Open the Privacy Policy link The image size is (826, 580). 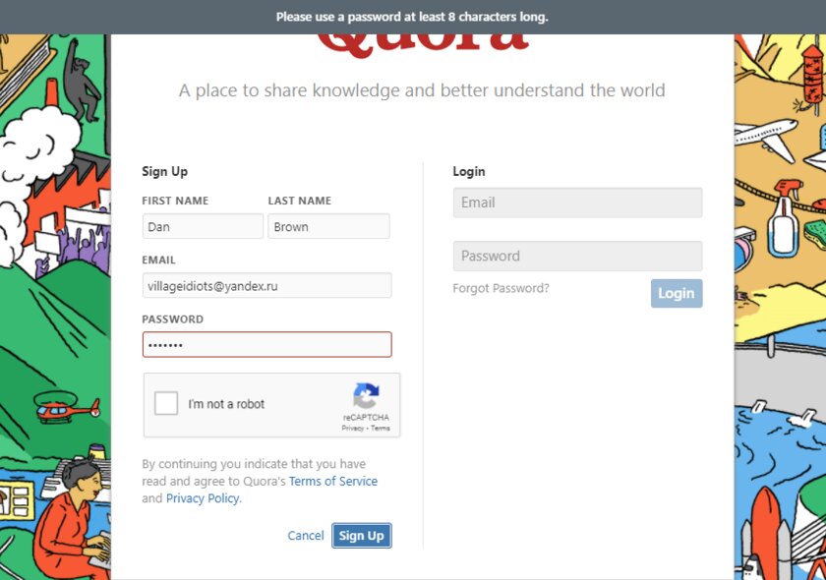[203, 498]
